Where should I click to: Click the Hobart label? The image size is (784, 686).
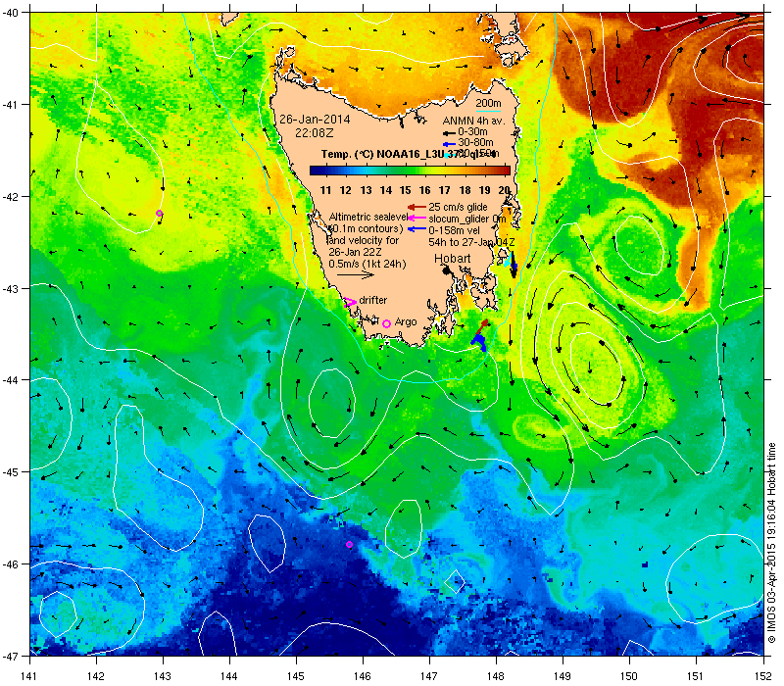coord(452,259)
